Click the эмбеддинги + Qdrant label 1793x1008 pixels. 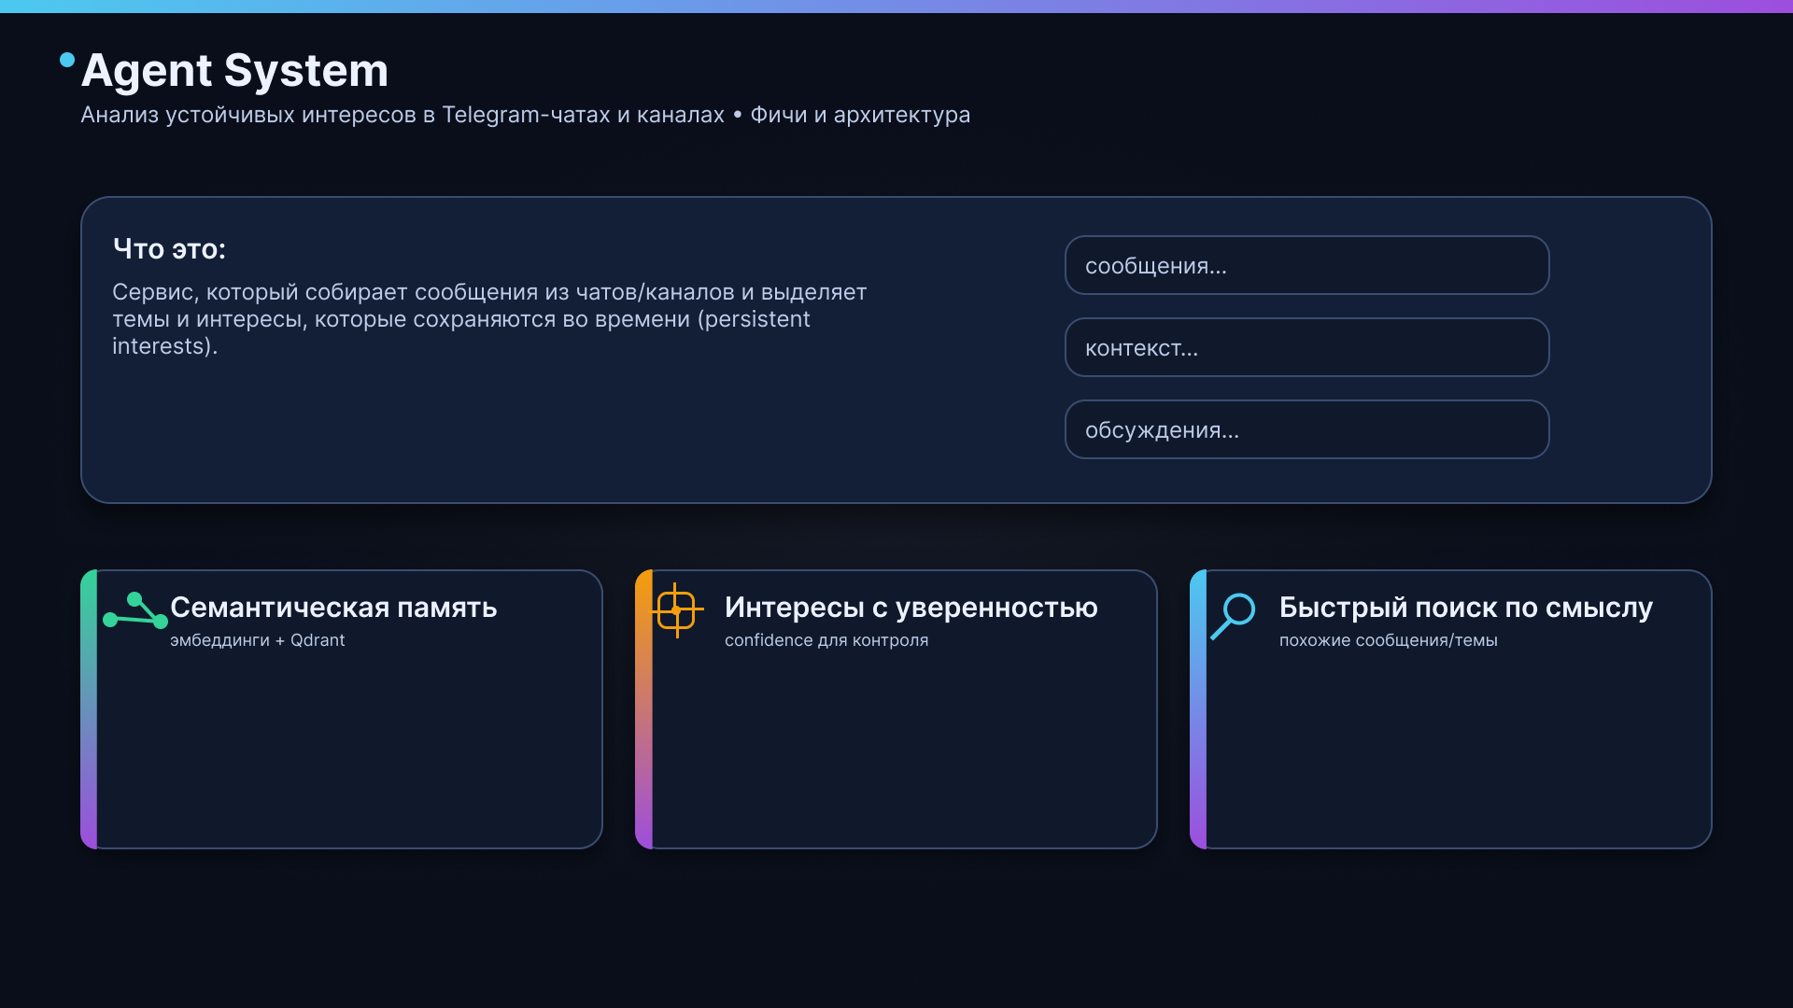(259, 640)
